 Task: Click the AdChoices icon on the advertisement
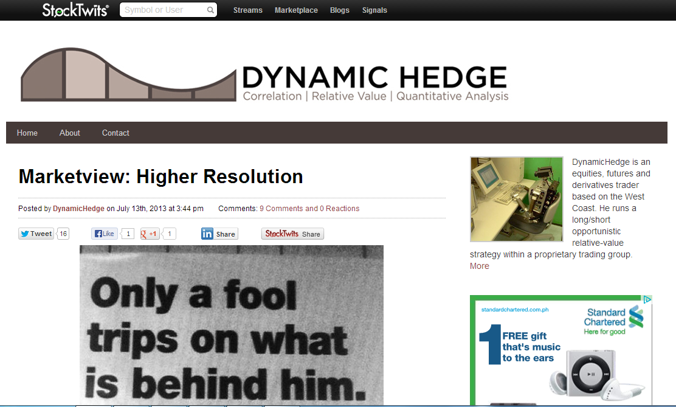(647, 299)
